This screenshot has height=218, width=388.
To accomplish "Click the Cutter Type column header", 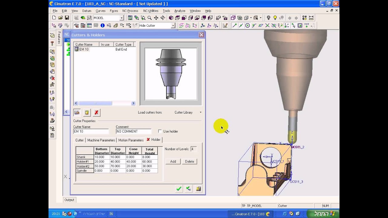I will 124,45.
